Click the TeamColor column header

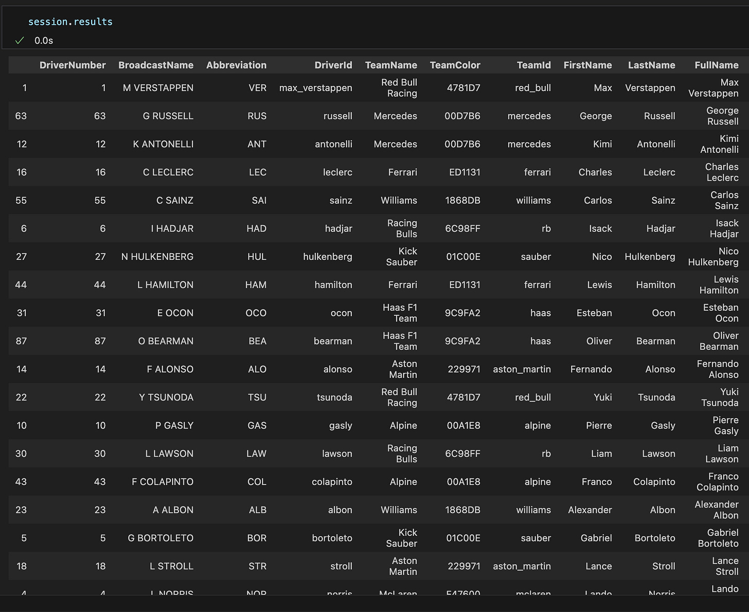[x=455, y=65]
